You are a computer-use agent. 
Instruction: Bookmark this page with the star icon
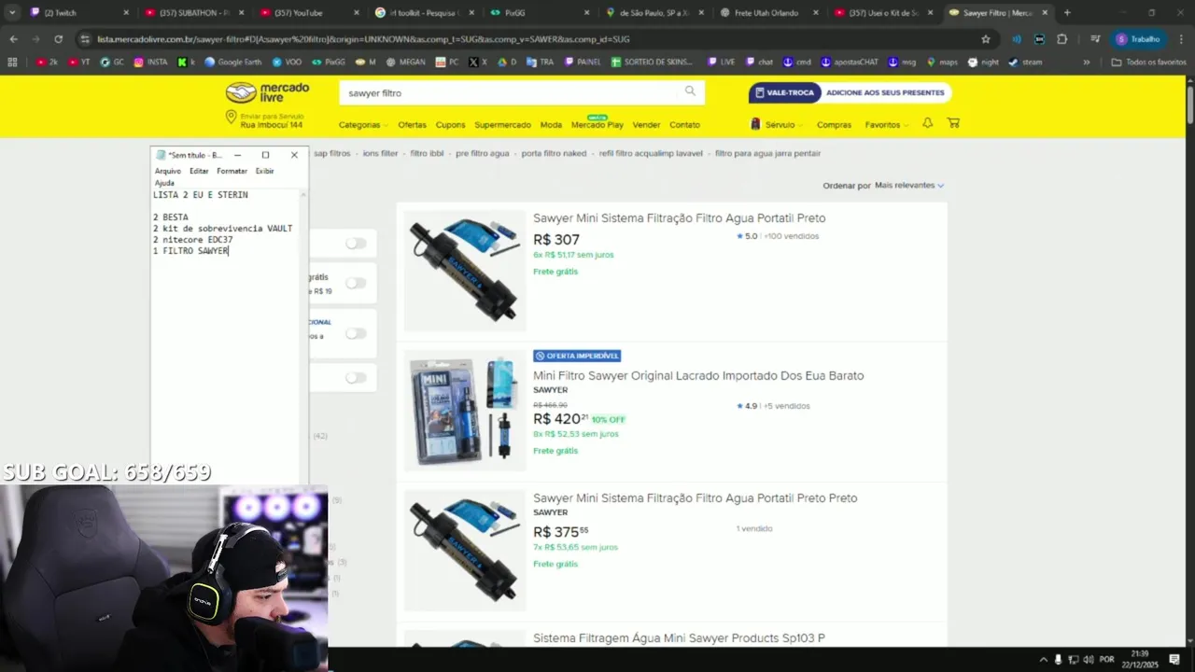tap(986, 39)
